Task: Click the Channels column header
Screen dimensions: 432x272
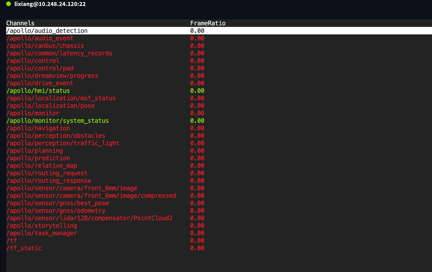Action: click(20, 23)
